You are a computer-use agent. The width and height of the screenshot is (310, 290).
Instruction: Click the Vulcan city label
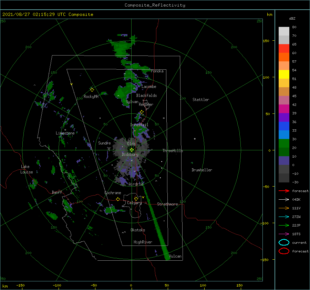175,256
